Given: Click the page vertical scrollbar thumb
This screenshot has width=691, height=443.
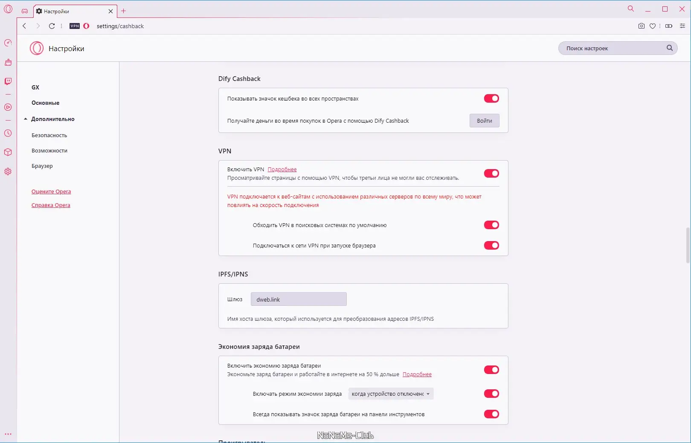Looking at the screenshot, I should [x=688, y=245].
